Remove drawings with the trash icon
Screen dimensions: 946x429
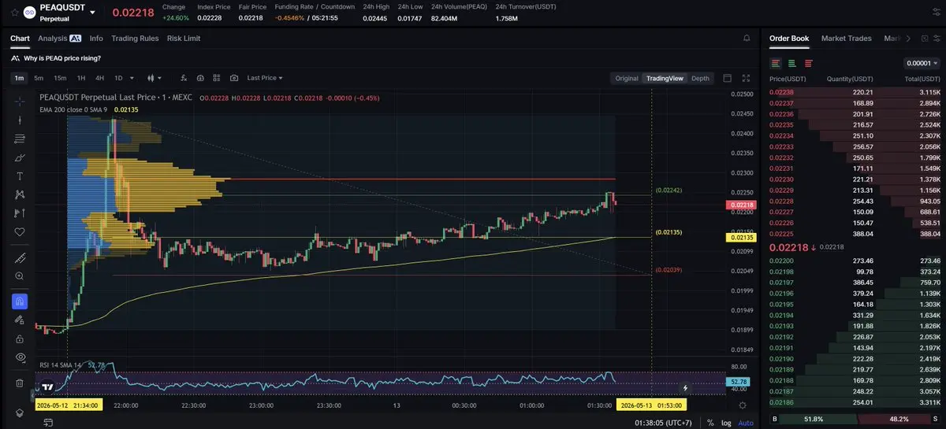(x=20, y=383)
